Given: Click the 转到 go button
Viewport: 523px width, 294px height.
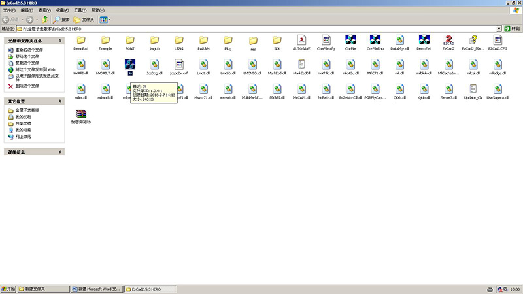Looking at the screenshot, I should pyautogui.click(x=513, y=29).
